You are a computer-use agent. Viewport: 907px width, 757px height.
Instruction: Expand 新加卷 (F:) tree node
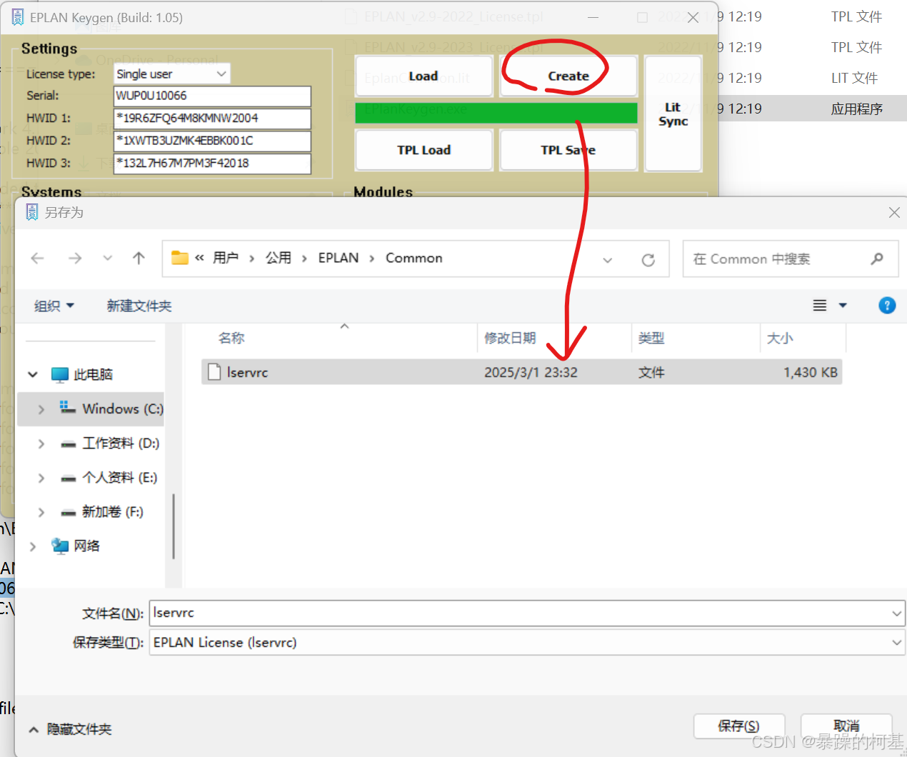click(41, 512)
